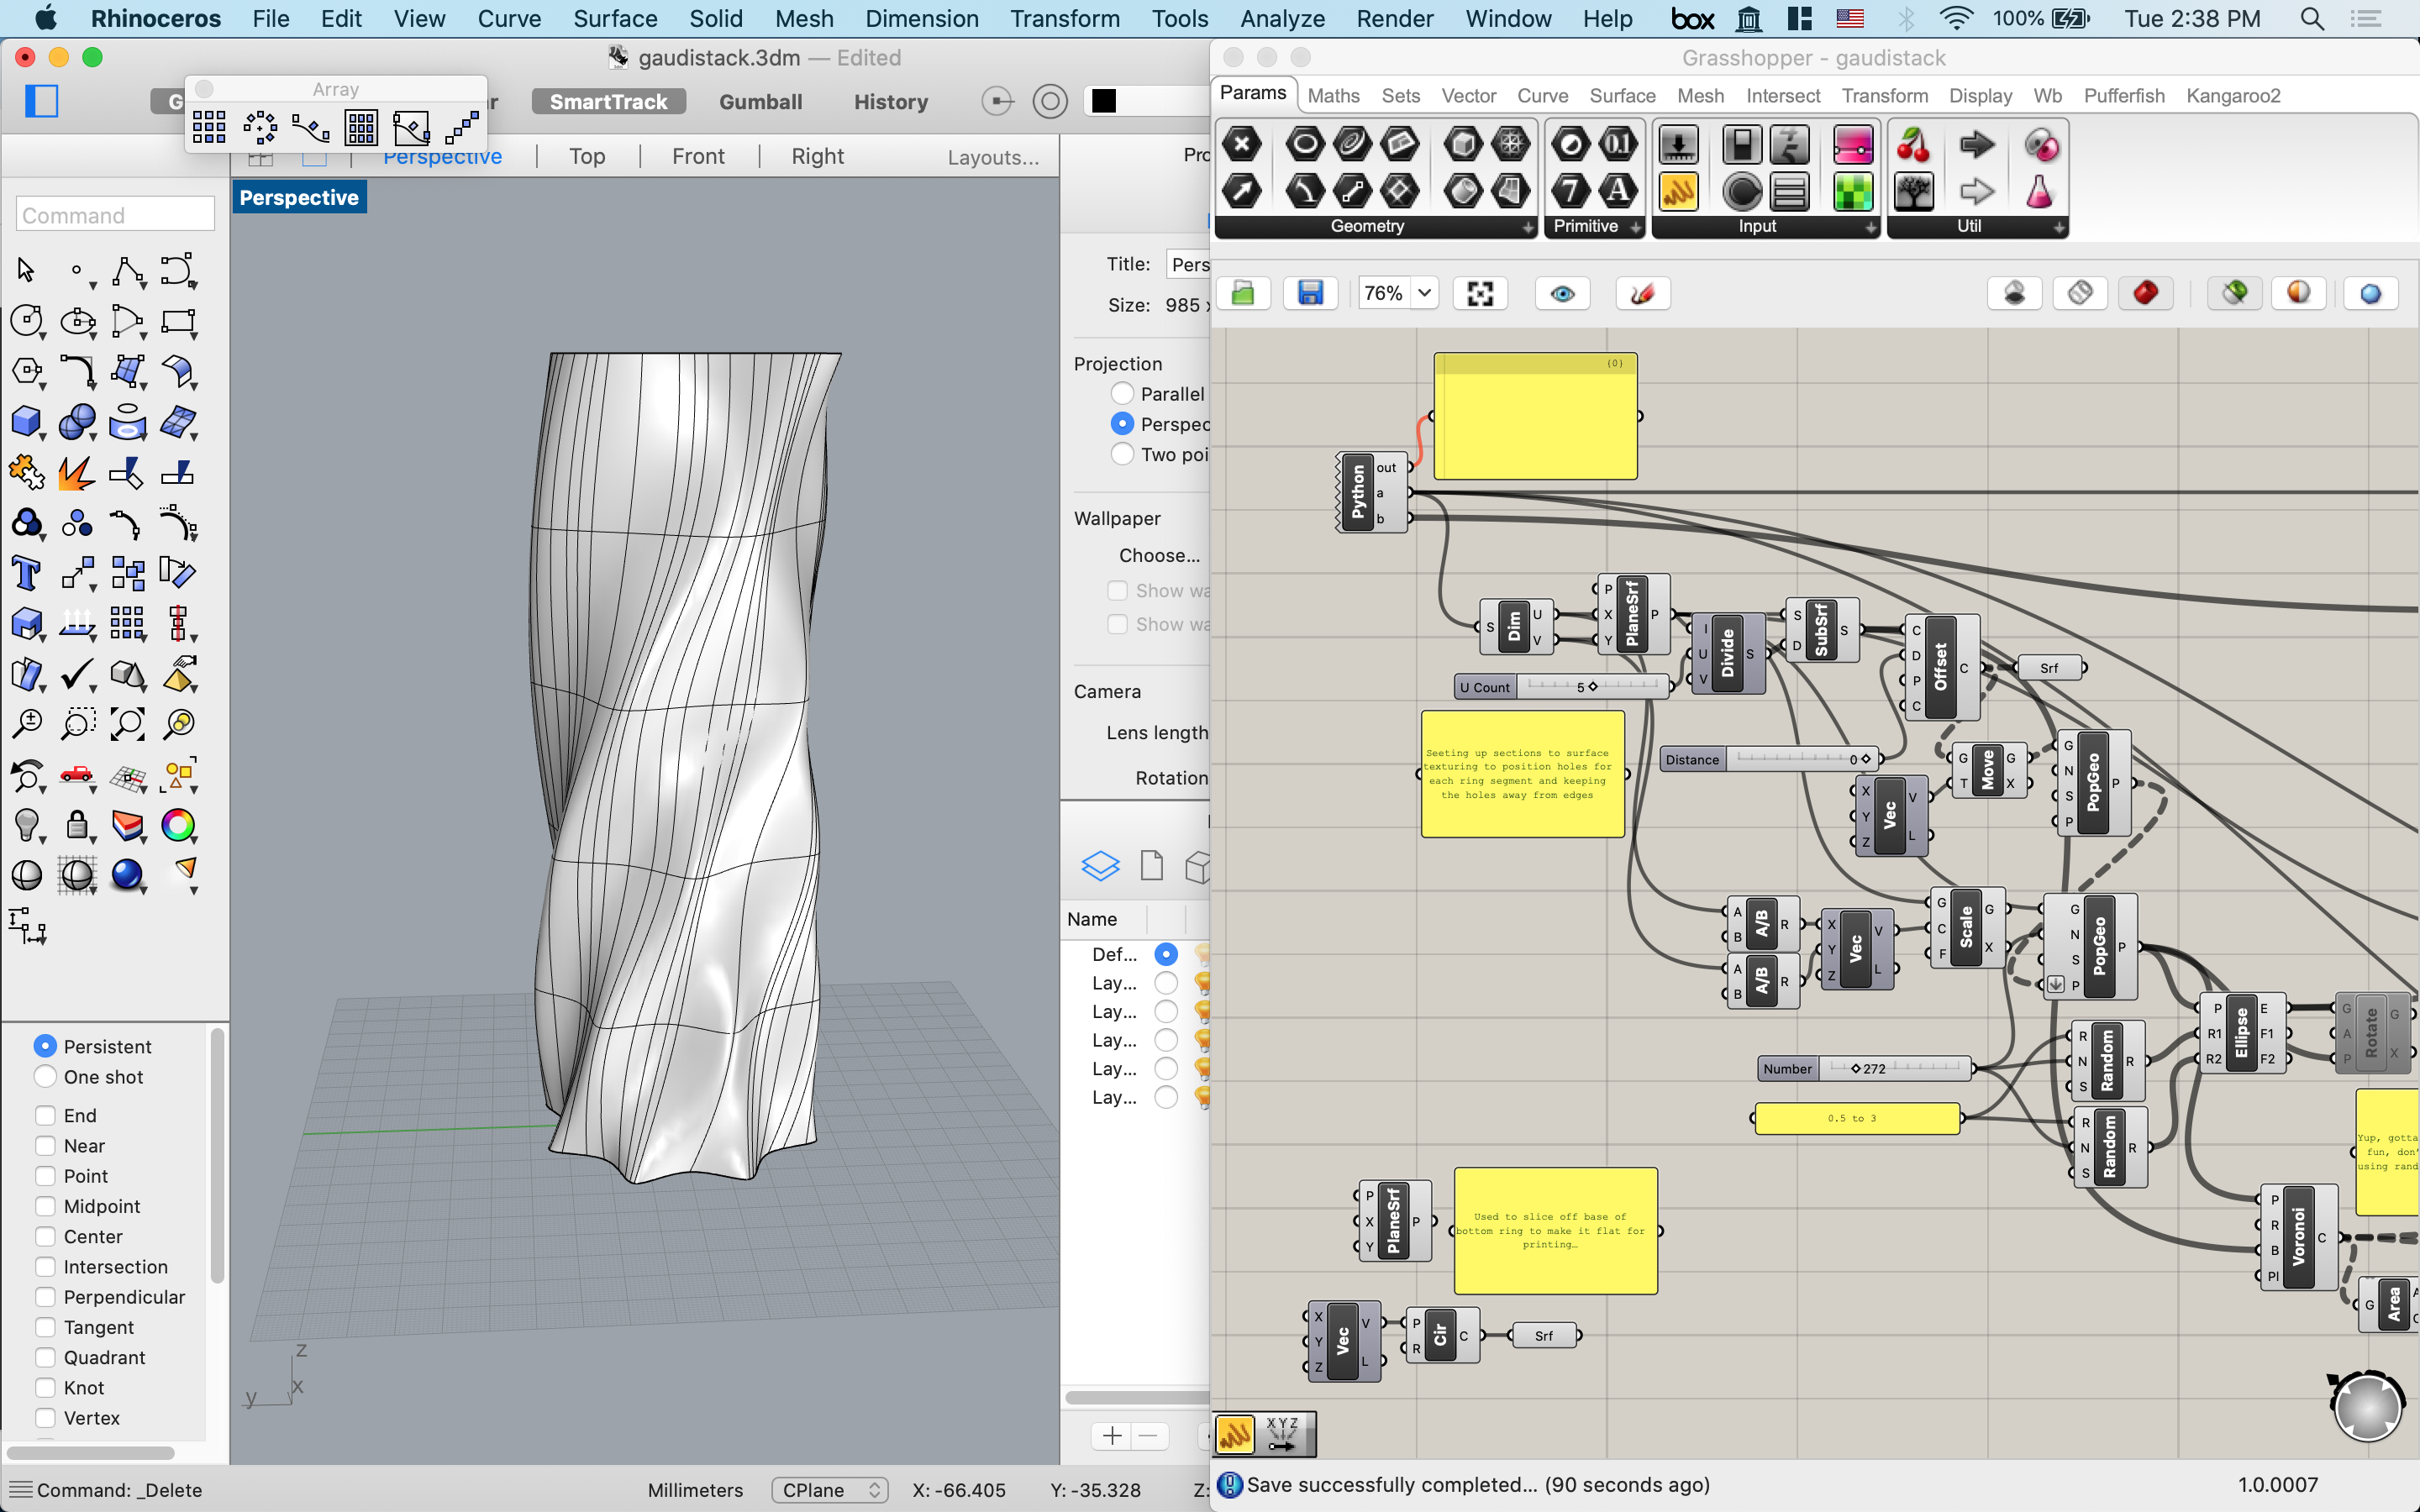This screenshot has height=1512, width=2420.
Task: Click the color wheel render tool
Action: [x=178, y=825]
